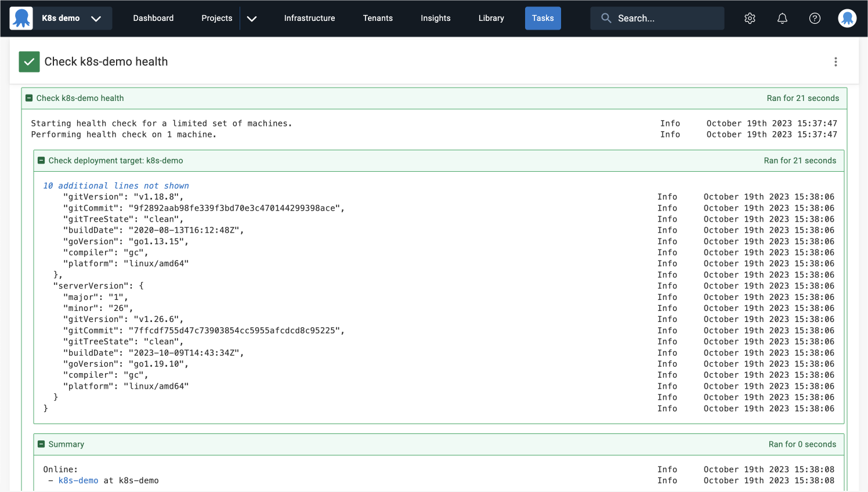Viewport: 868px width, 492px height.
Task: Click the user avatar icon
Action: pos(847,18)
